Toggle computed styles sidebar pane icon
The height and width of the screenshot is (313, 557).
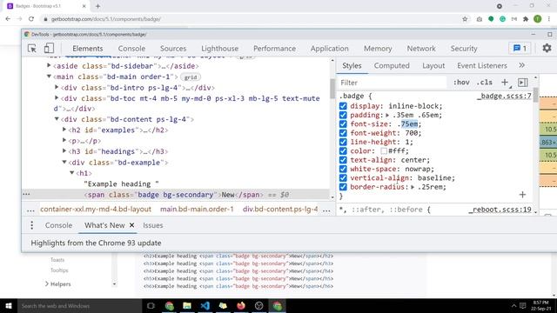click(x=522, y=83)
